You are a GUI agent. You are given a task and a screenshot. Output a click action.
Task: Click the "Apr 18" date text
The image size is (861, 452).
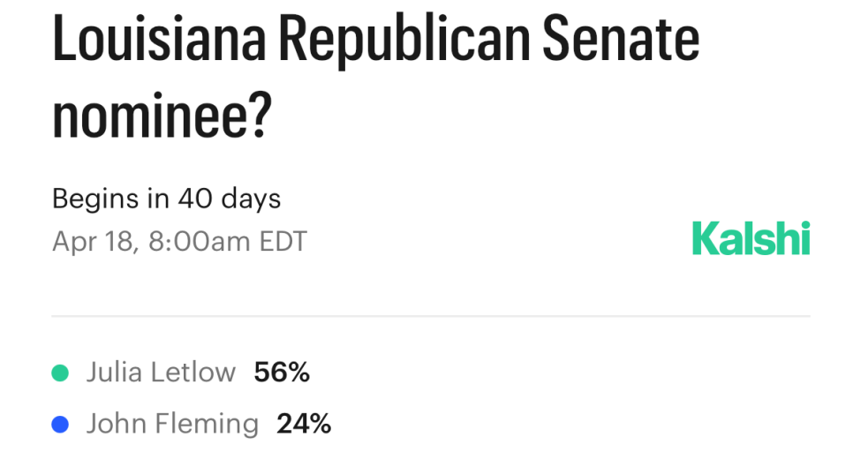[x=93, y=241]
